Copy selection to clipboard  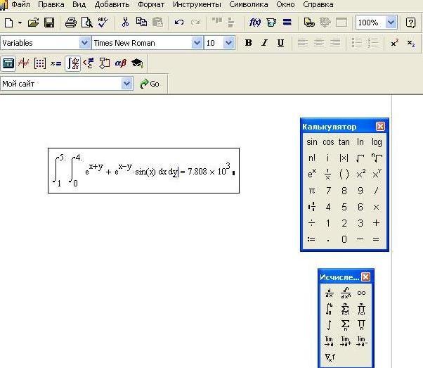[x=141, y=22]
